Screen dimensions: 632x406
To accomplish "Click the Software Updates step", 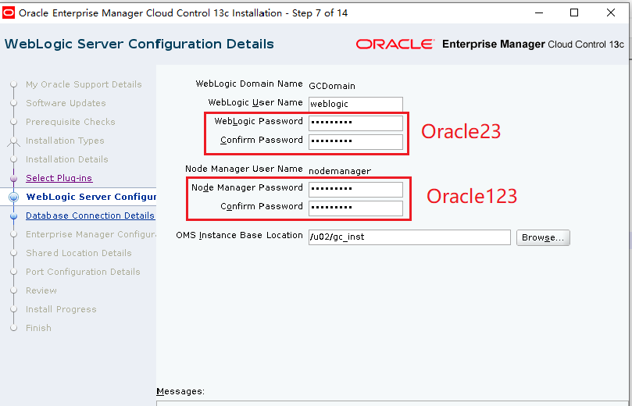I will tap(66, 103).
